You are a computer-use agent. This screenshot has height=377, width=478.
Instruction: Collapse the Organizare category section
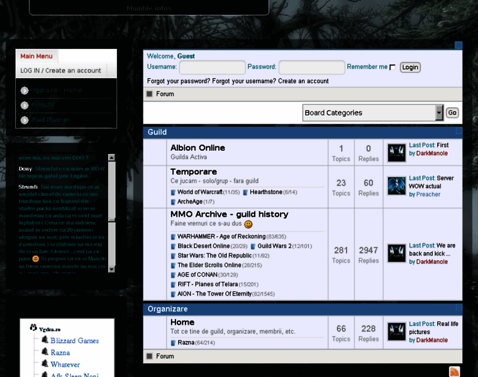tap(459, 307)
